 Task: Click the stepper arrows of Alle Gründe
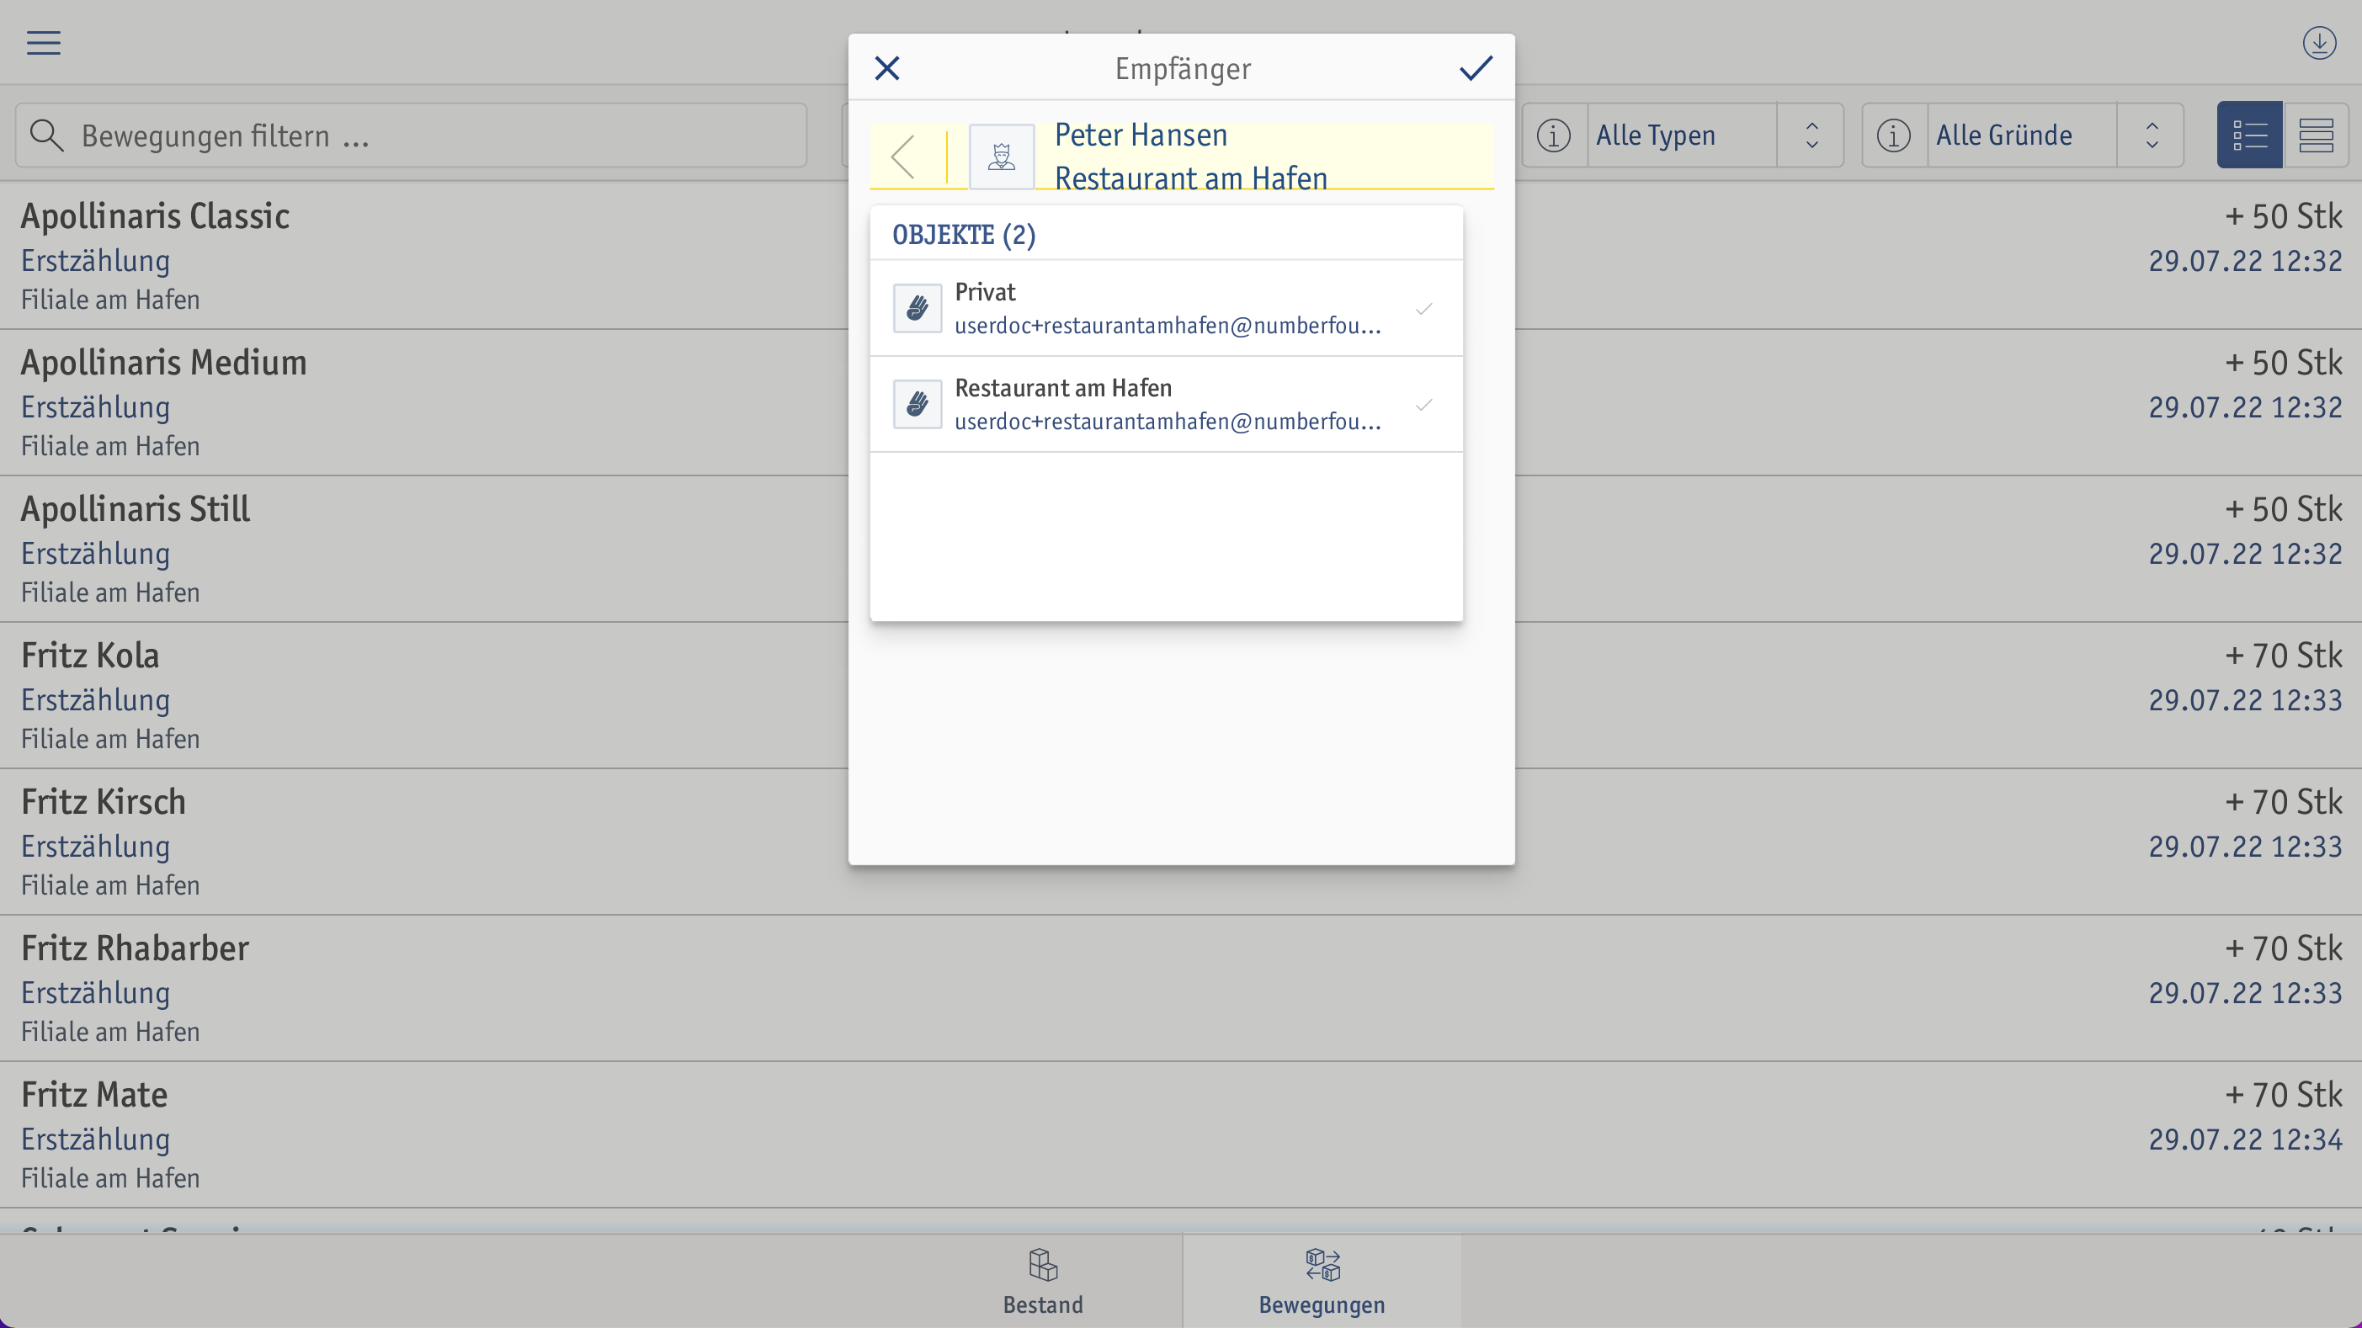pos(2151,135)
